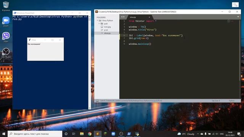Screen dimensions: 244x137
Task: Open the Recycle Bin desktop icon
Action: pos(6,6)
